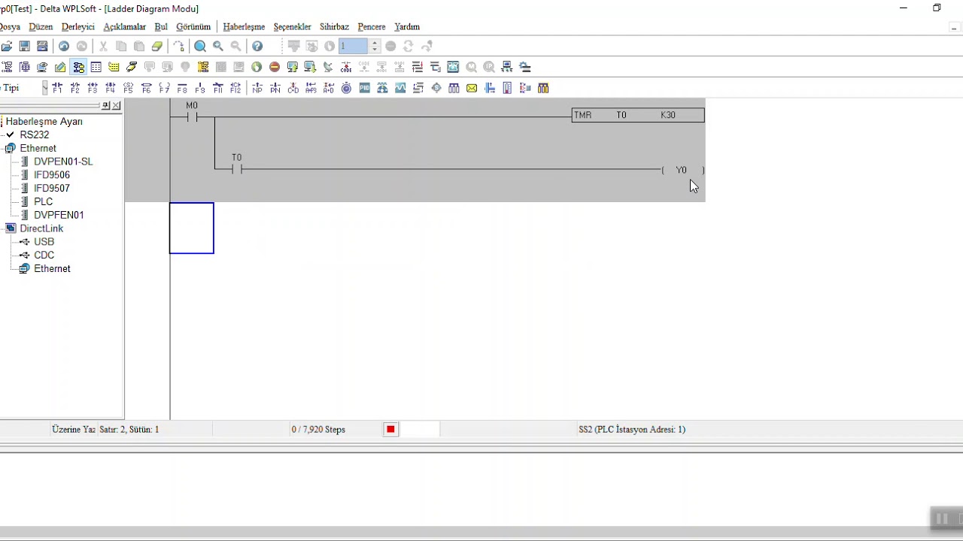Click the yellow envelope icon
Image resolution: width=963 pixels, height=541 pixels.
click(472, 88)
